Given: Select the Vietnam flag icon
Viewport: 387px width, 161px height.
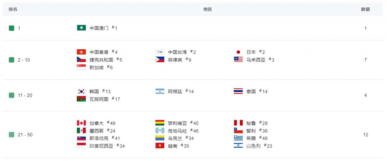Looking at the screenshot, I should tap(160, 146).
